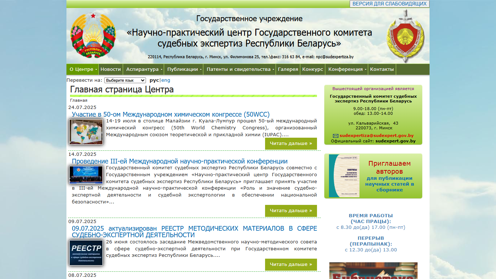This screenshot has width=496, height=279.
Task: Click Читать дальше under conference article
Action: [291, 211]
